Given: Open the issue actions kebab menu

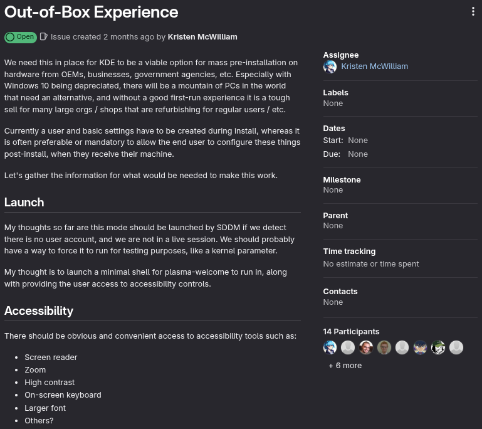Looking at the screenshot, I should point(473,12).
